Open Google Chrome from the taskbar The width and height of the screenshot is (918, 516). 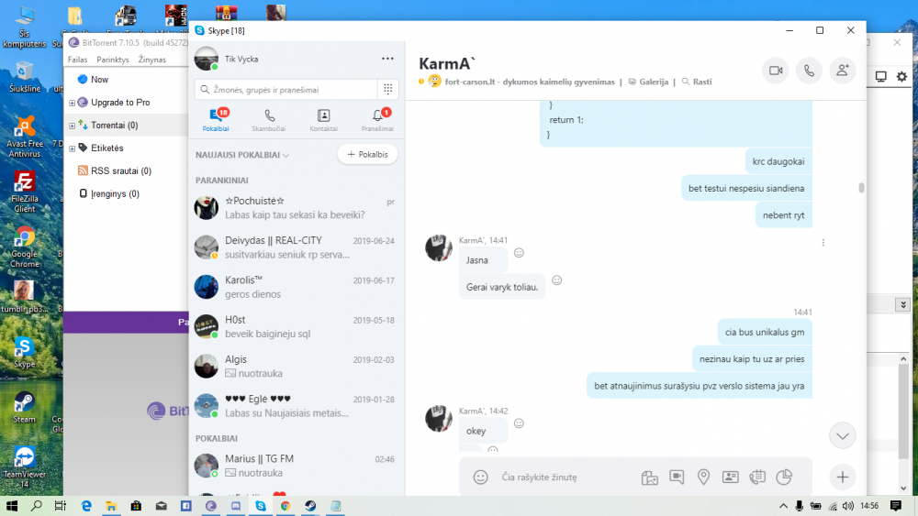[x=285, y=506]
